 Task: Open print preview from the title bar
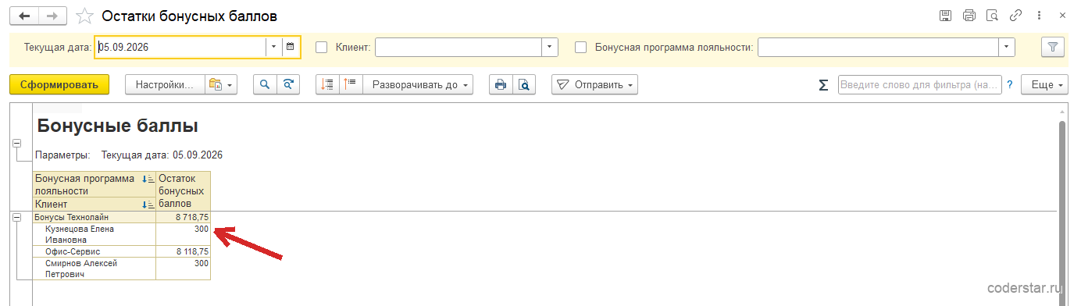pos(993,16)
